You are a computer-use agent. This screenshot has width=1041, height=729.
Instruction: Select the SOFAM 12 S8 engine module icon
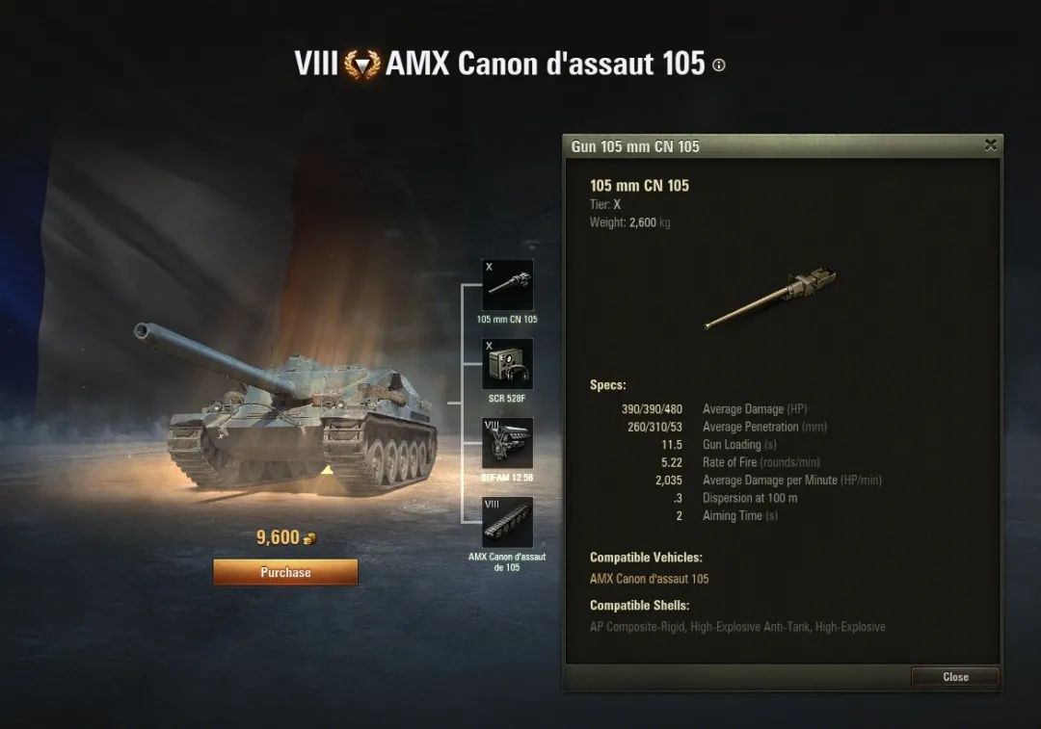tap(507, 442)
